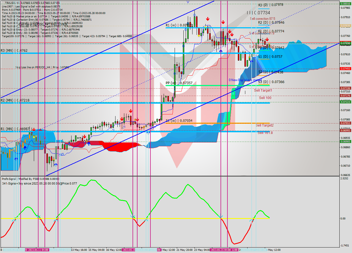
Task: Select the Sell correction 61.8 label
Action: (262, 33)
